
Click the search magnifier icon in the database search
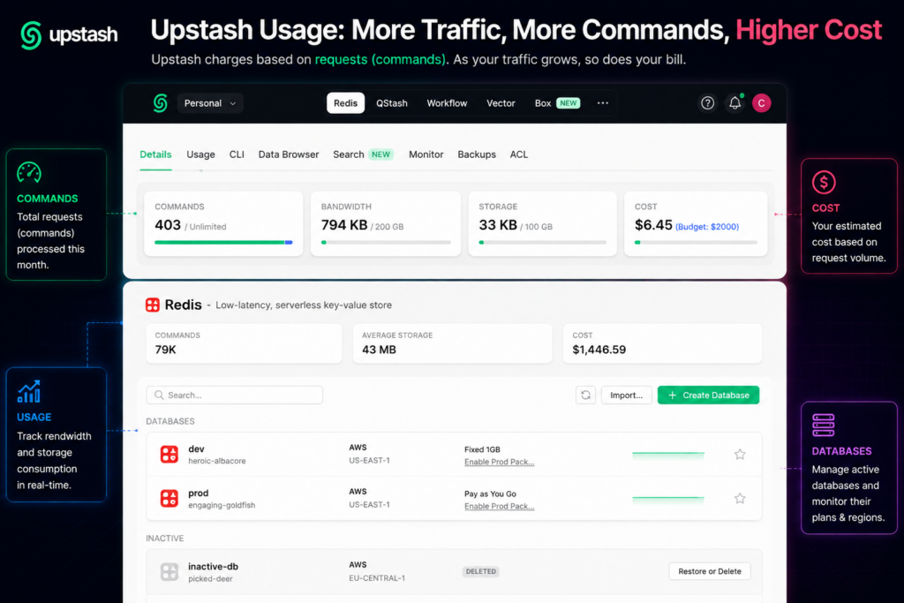pos(159,395)
